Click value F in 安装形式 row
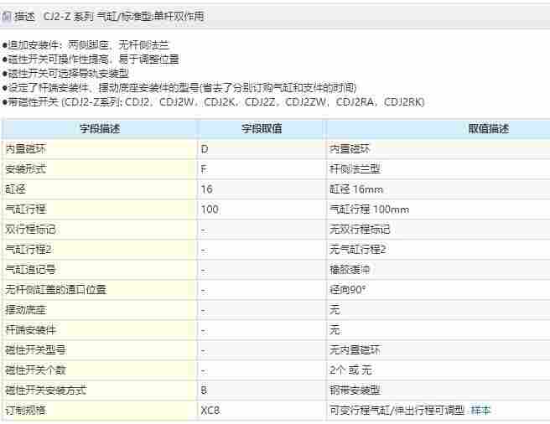 pyautogui.click(x=262, y=169)
